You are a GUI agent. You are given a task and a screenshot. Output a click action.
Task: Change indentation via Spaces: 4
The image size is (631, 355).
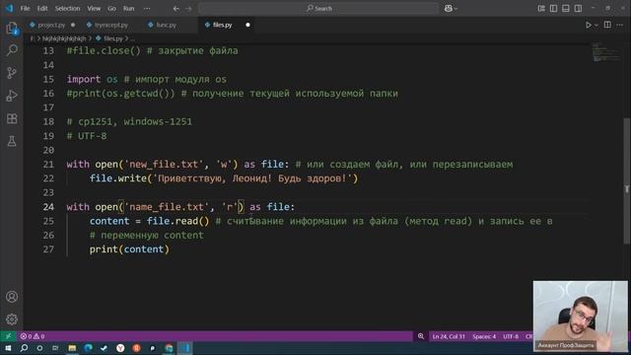(x=484, y=336)
